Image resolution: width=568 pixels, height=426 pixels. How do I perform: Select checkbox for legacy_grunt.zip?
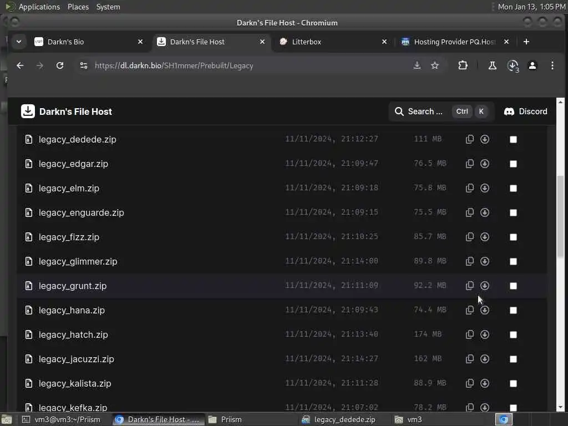click(x=513, y=286)
